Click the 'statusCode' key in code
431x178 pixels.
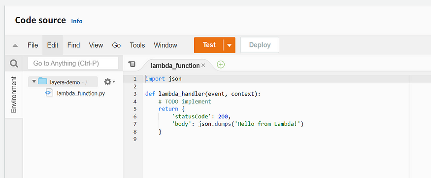point(192,116)
